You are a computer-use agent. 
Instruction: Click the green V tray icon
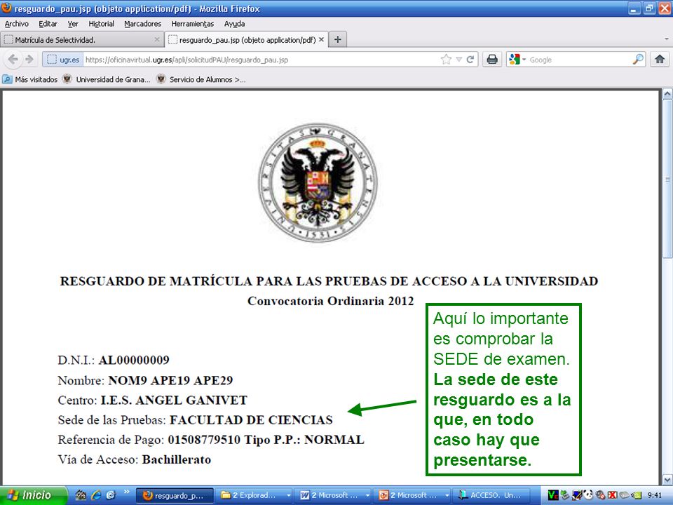553,495
